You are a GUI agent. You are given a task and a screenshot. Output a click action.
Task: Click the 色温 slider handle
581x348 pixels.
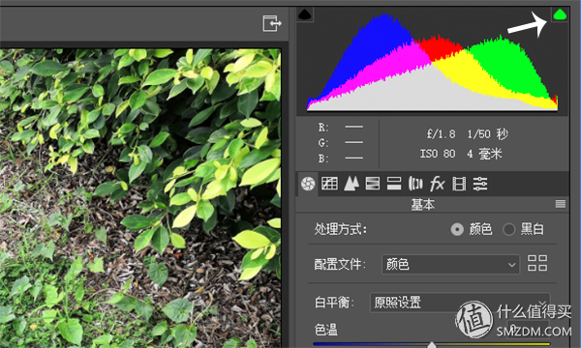(432, 345)
